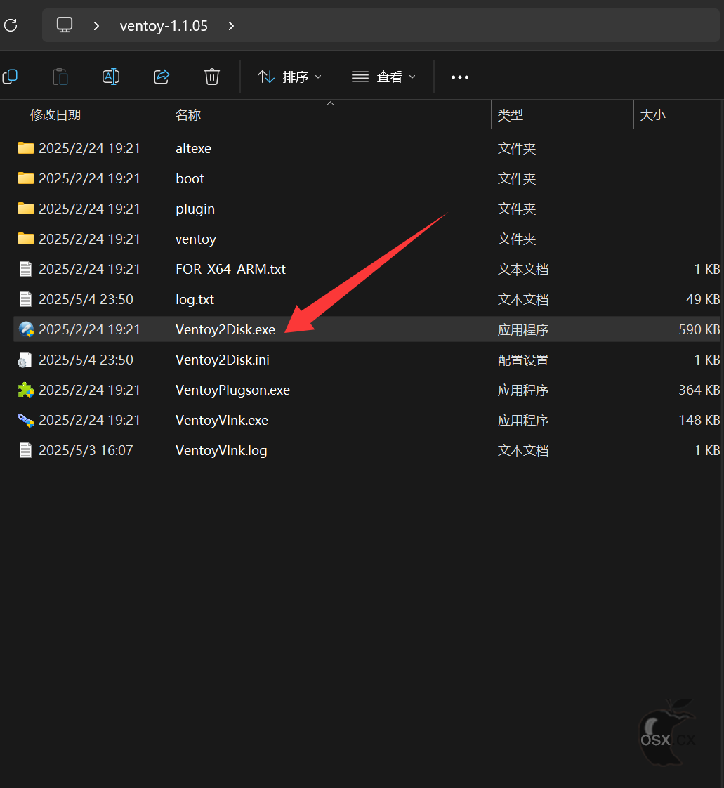Click the log.txt file icon
724x788 pixels.
tap(25, 299)
